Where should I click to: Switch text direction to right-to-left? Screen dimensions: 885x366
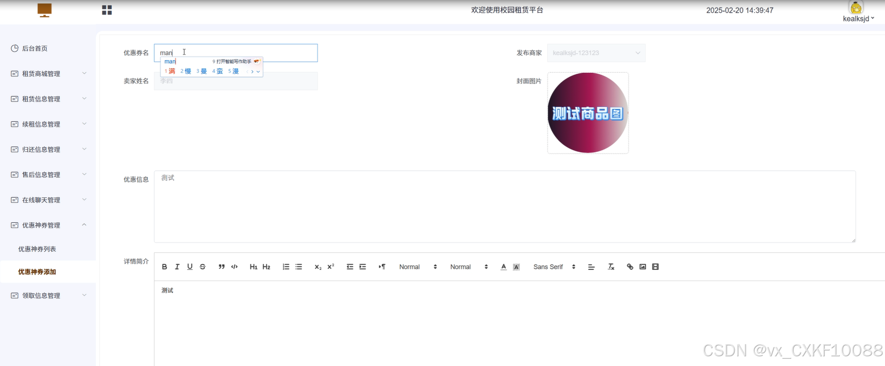tap(382, 267)
